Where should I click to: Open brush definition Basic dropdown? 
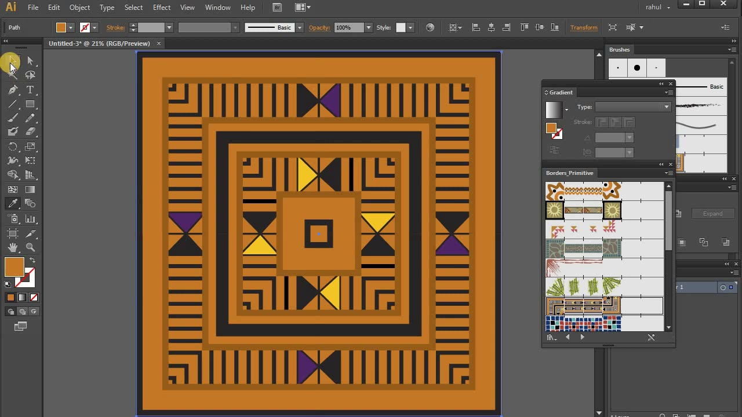point(300,27)
